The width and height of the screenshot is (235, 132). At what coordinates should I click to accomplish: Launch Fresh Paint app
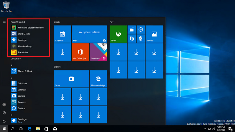pyautogui.click(x=23, y=53)
